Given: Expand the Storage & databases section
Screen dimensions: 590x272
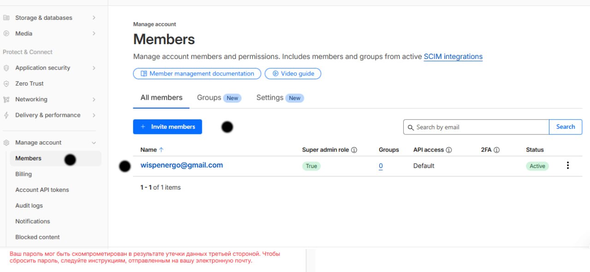Looking at the screenshot, I should [x=94, y=18].
